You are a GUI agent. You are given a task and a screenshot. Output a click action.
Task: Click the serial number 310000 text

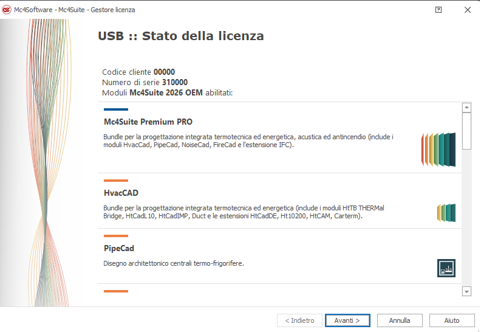tap(175, 82)
